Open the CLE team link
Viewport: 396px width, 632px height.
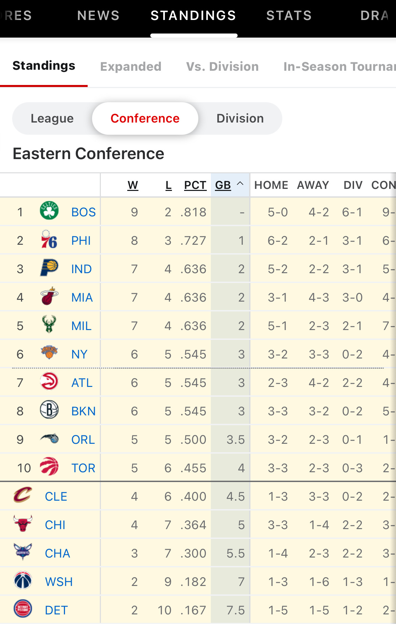56,496
